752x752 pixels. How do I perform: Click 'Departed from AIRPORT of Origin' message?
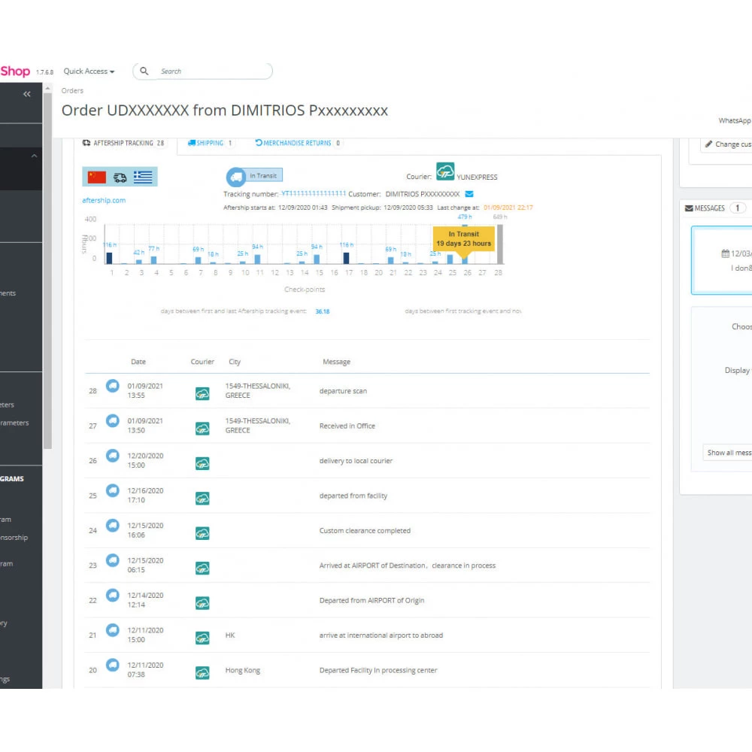coord(371,600)
